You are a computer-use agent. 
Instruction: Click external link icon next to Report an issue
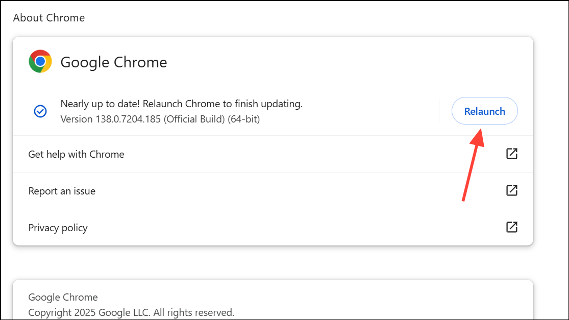(511, 190)
